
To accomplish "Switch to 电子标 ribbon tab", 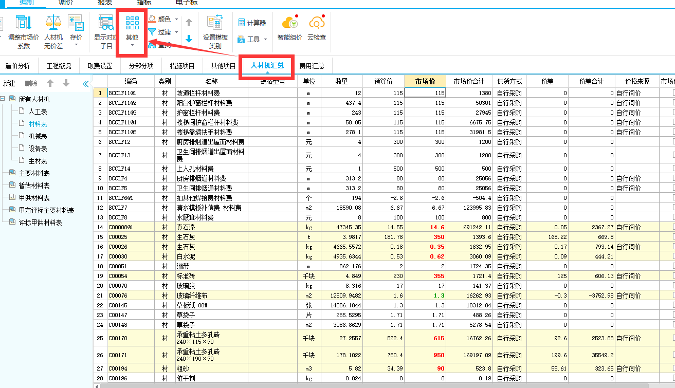I will 186,3.
